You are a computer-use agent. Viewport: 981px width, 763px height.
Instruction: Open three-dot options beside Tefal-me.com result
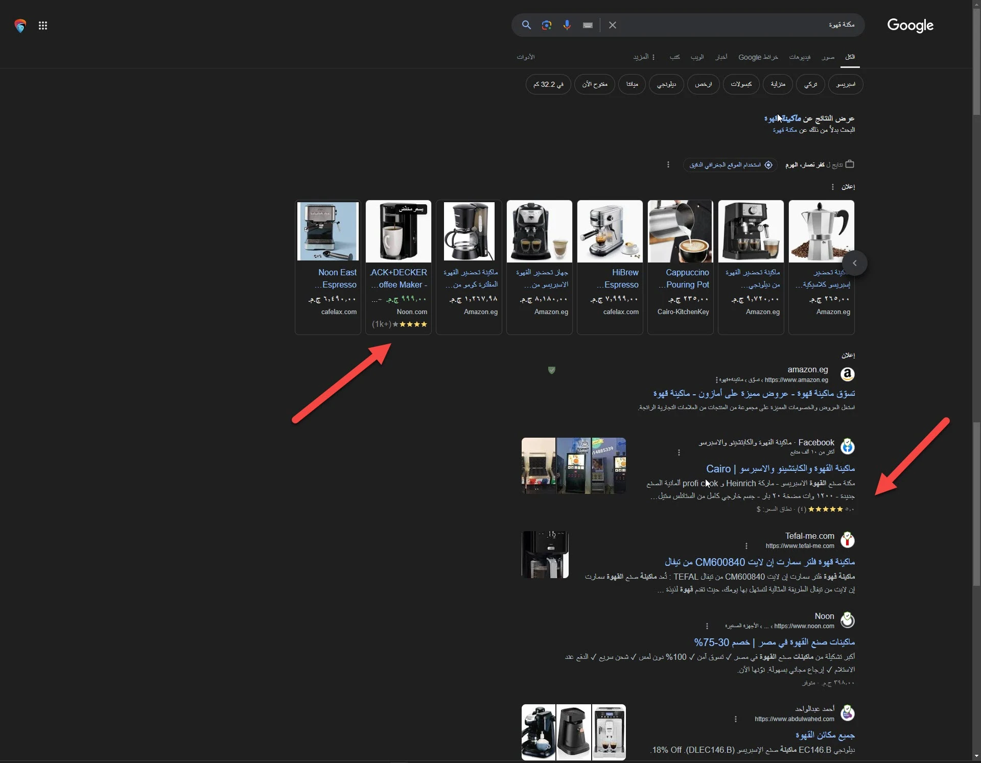click(x=746, y=546)
